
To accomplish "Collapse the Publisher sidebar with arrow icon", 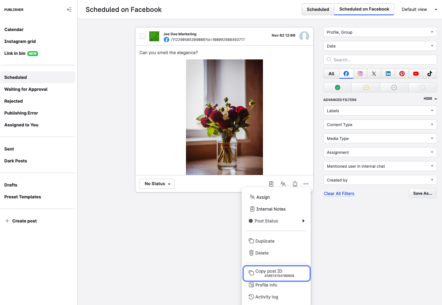I will point(69,10).
